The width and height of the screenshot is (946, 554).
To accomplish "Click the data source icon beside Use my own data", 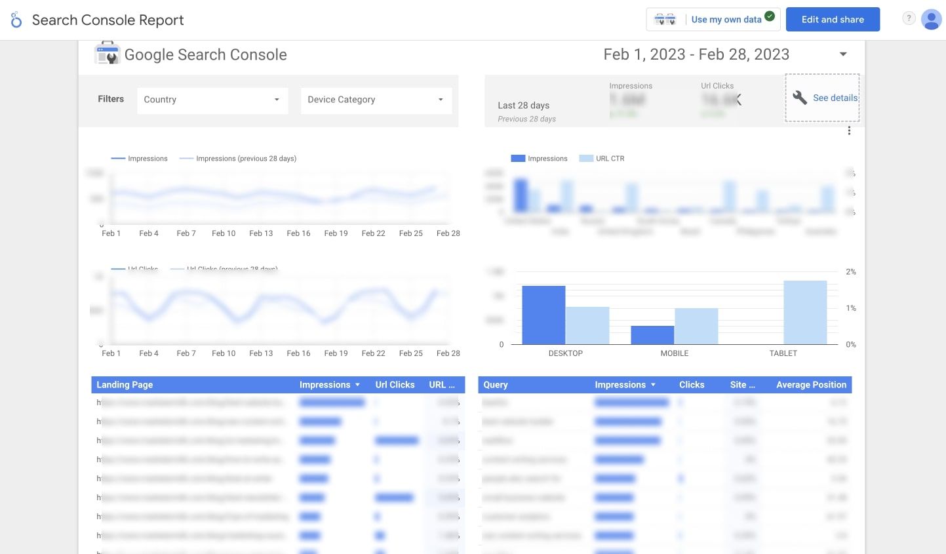I will click(x=665, y=20).
